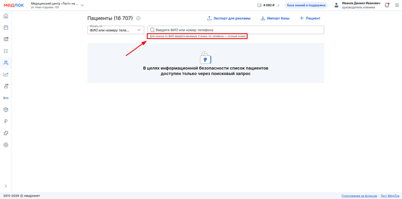Open the Тест МедЛок link
Image resolution: width=402 pixels, height=199 pixels.
tap(390, 196)
